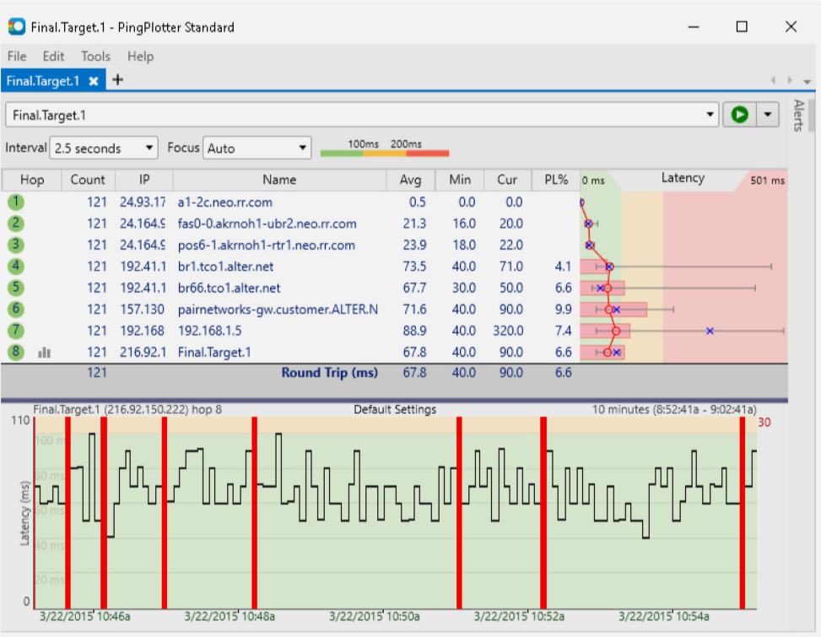Click the Default Settings graph label
The height and width of the screenshot is (637, 821).
click(395, 409)
